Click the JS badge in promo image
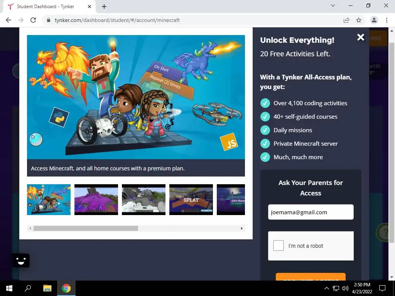This screenshot has width=395, height=296. click(x=229, y=142)
